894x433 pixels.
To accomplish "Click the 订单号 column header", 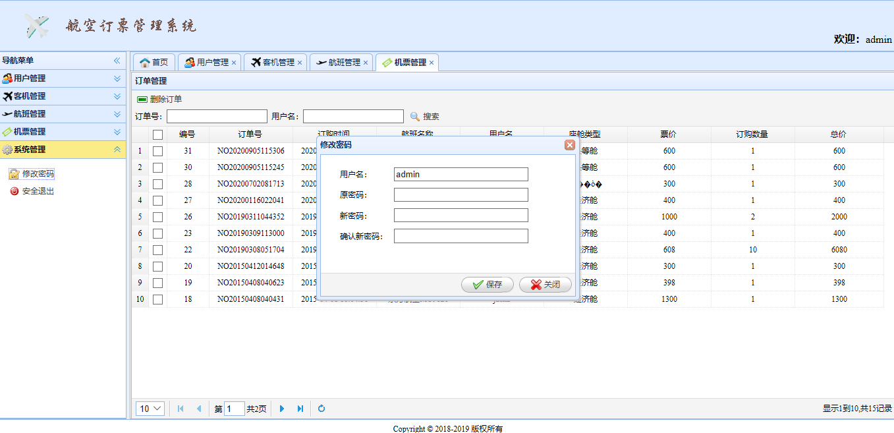I will point(250,134).
